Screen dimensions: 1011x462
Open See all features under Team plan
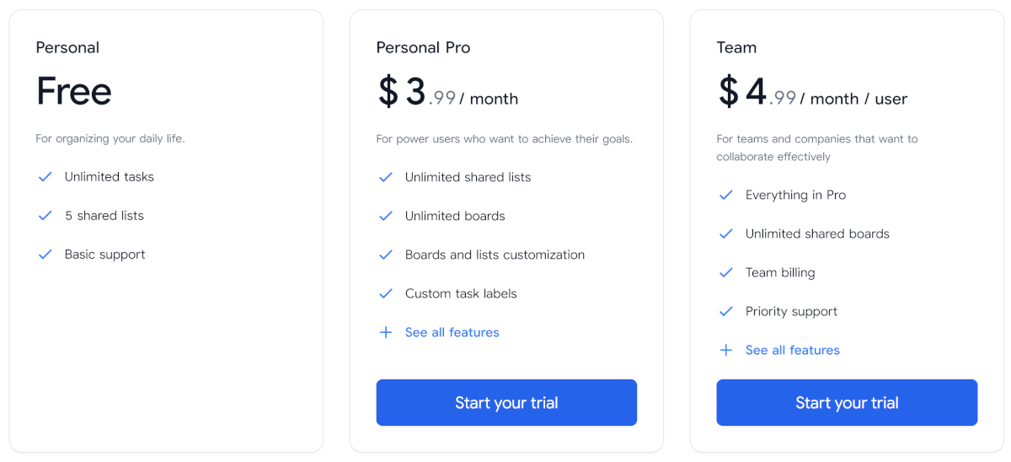[792, 350]
